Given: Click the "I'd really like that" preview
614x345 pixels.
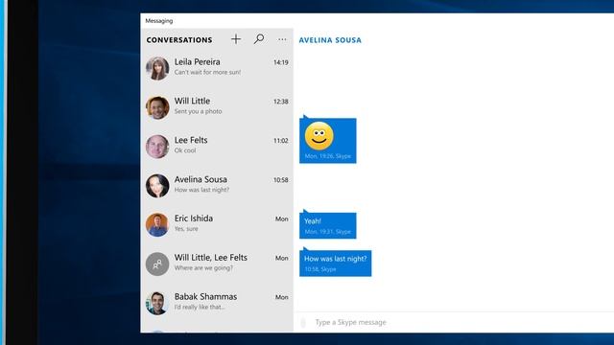Looking at the screenshot, I should (x=200, y=307).
